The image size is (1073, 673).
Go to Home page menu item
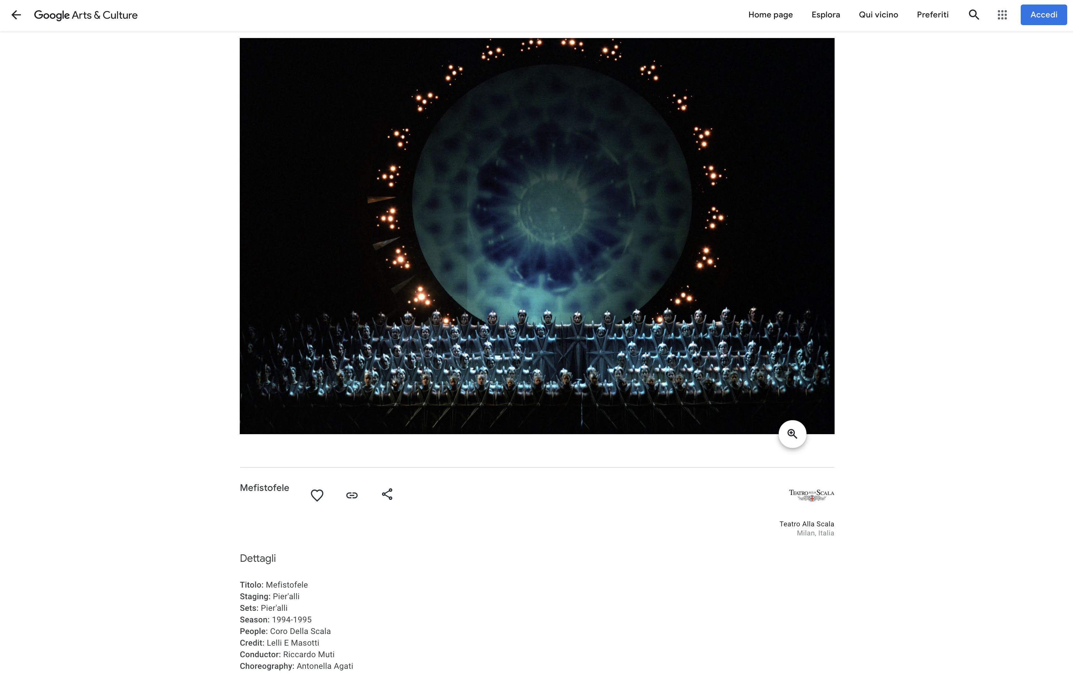coord(770,15)
